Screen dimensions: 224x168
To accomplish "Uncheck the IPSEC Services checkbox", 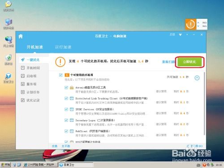I will click(x=66, y=109).
